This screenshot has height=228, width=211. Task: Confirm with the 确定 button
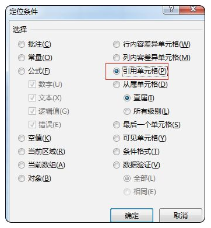coord(132,215)
